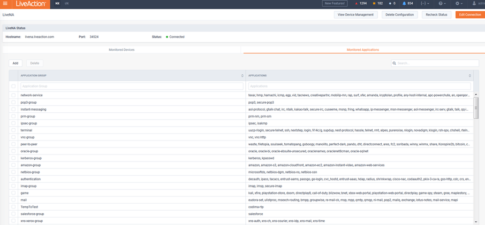Viewport: 485px width, 225px height.
Task: Click View Device Management button
Action: (x=355, y=14)
